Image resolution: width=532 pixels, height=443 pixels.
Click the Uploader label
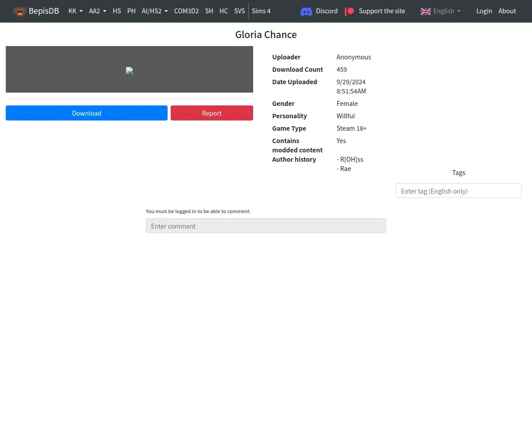click(x=286, y=57)
